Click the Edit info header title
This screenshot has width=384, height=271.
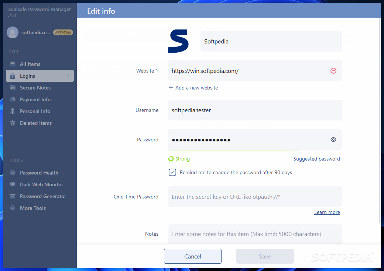[x=101, y=11]
